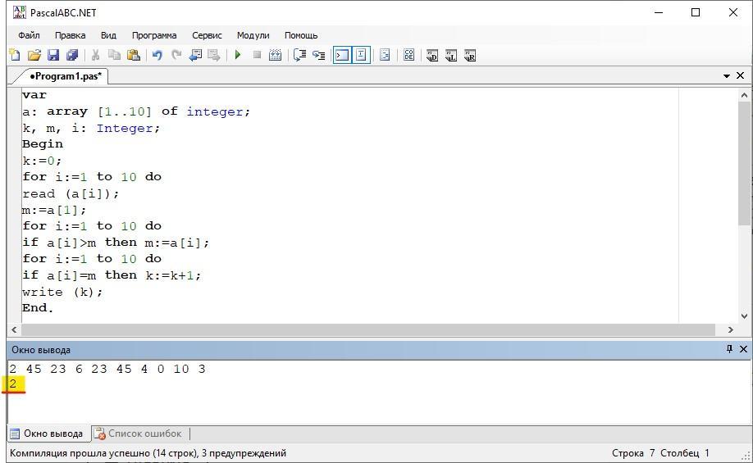Open the Сервис menu
The height and width of the screenshot is (463, 753).
tap(207, 35)
